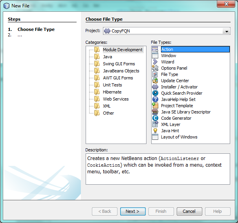This screenshot has height=223, width=238.
Task: Choose the Hibernate category
Action: (x=112, y=92)
